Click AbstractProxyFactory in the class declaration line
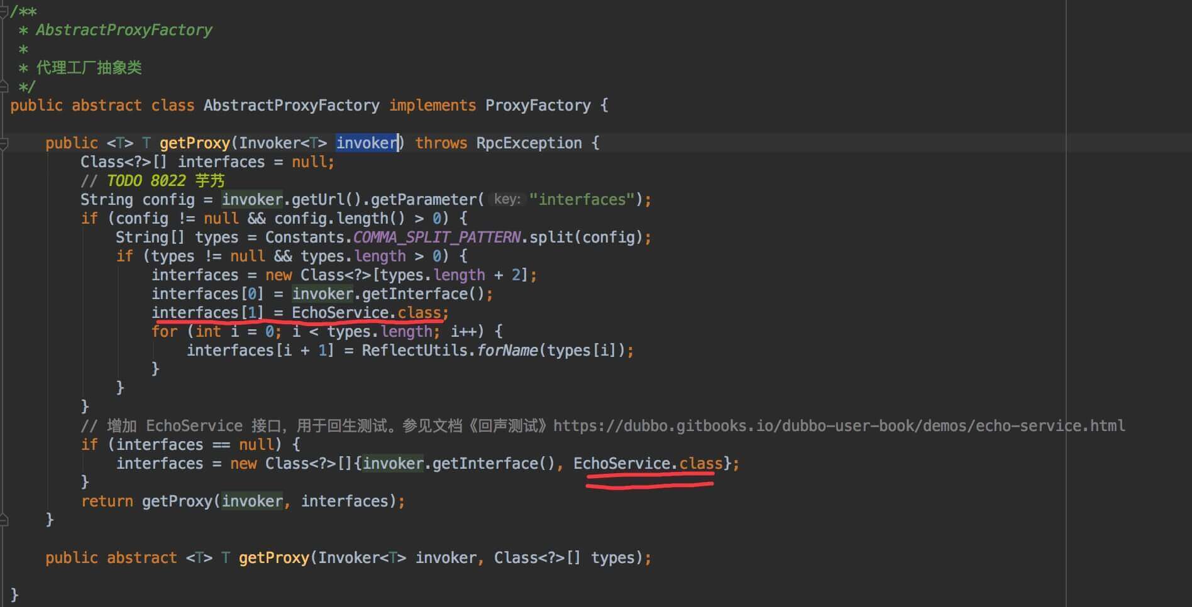Screen dimensions: 1192x607 [x=291, y=106]
